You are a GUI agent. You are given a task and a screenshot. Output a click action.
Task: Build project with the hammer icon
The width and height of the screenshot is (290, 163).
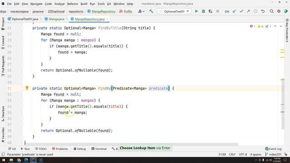click(x=151, y=11)
